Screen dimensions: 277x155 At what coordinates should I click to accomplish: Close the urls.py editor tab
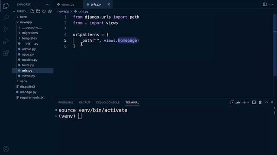pos(109,4)
